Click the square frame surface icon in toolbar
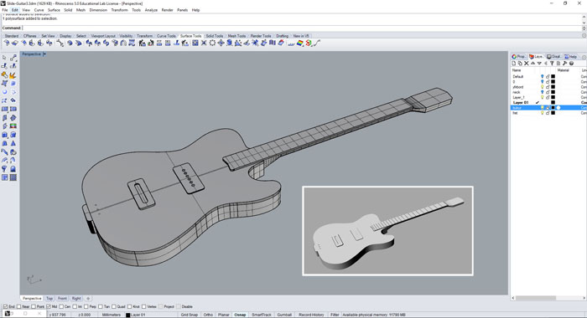 pyautogui.click(x=195, y=44)
